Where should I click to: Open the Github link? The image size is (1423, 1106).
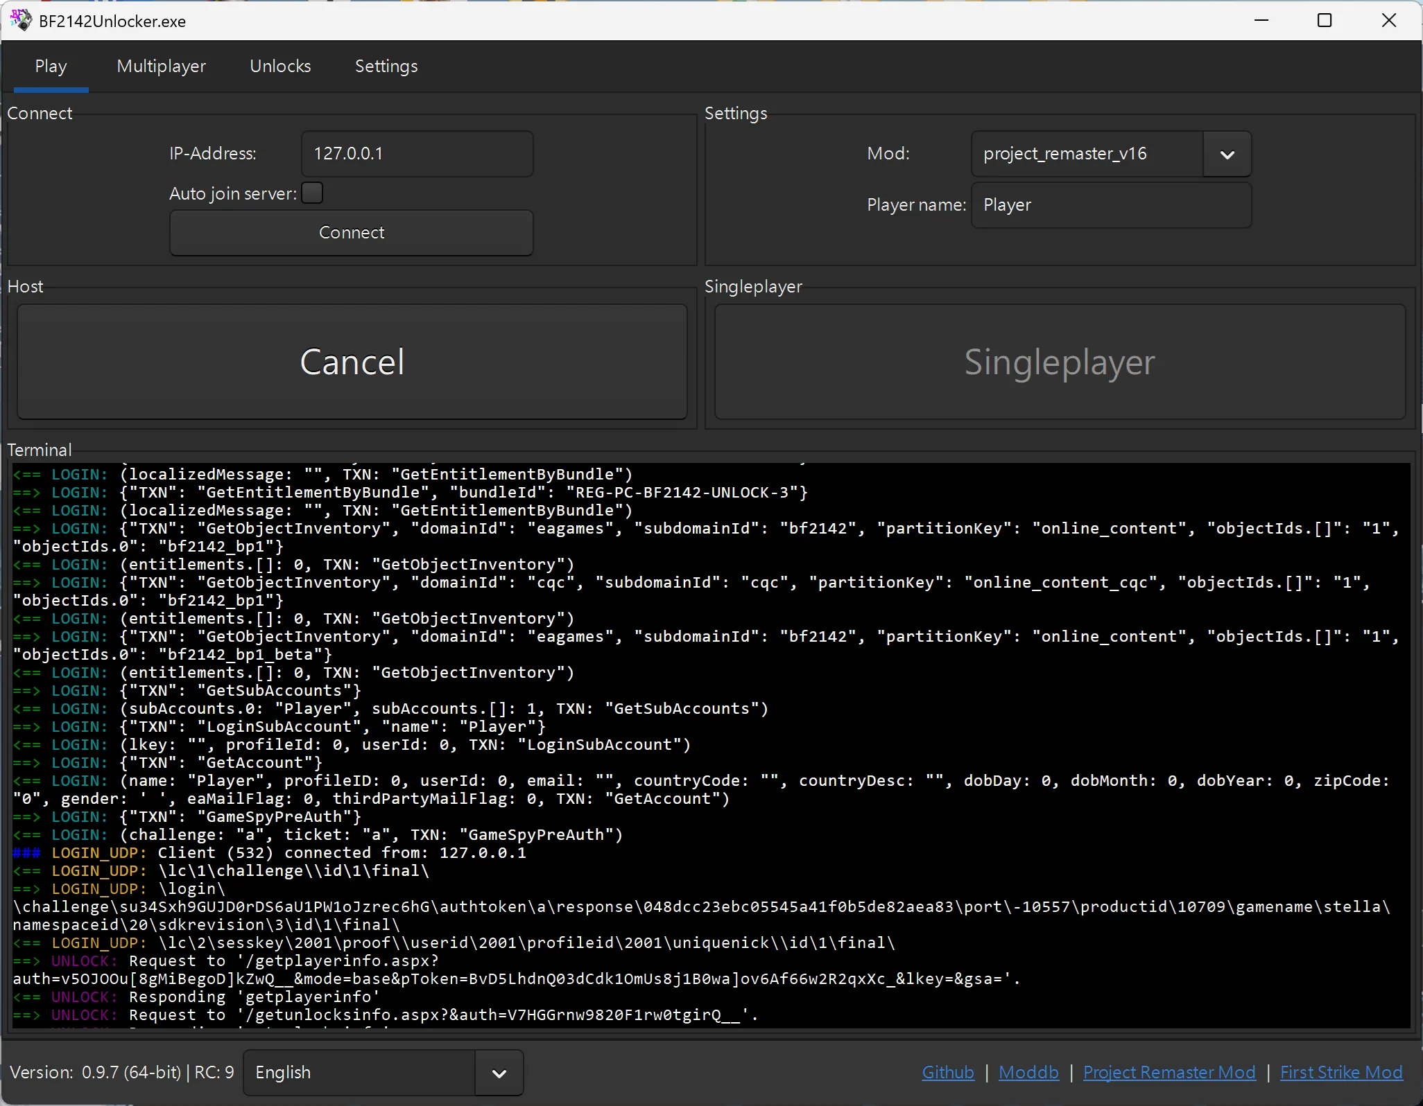948,1073
